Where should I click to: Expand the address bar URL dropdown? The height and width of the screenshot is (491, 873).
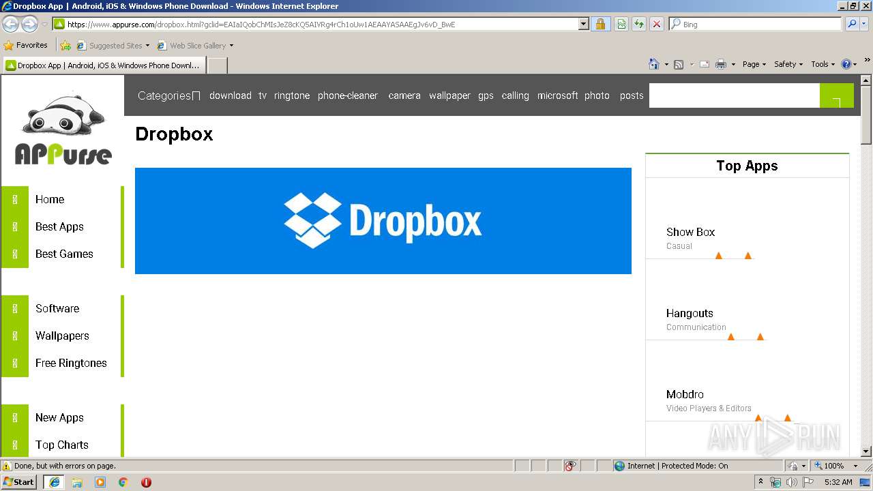(583, 24)
